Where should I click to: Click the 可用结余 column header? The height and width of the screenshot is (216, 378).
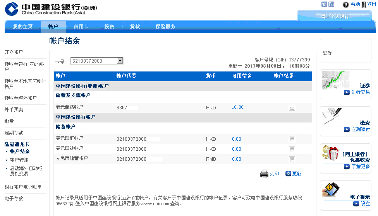pyautogui.click(x=242, y=76)
